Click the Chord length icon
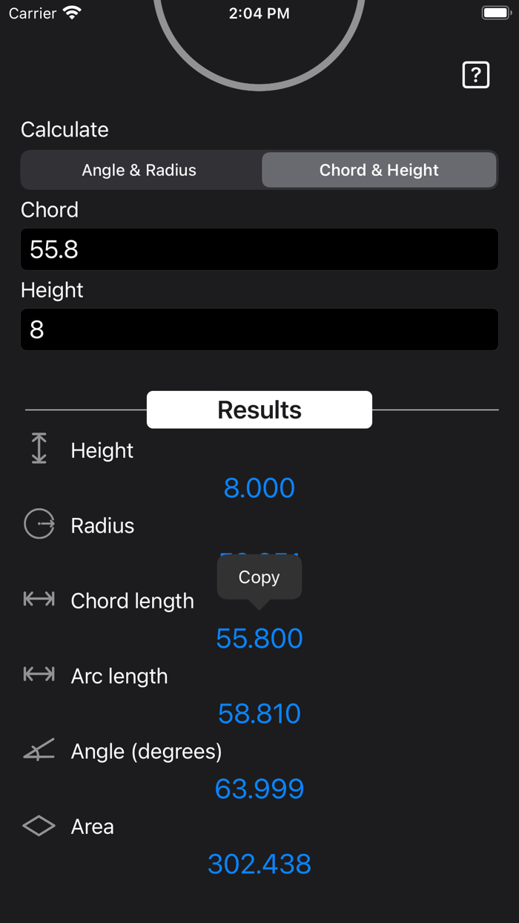 tap(38, 599)
